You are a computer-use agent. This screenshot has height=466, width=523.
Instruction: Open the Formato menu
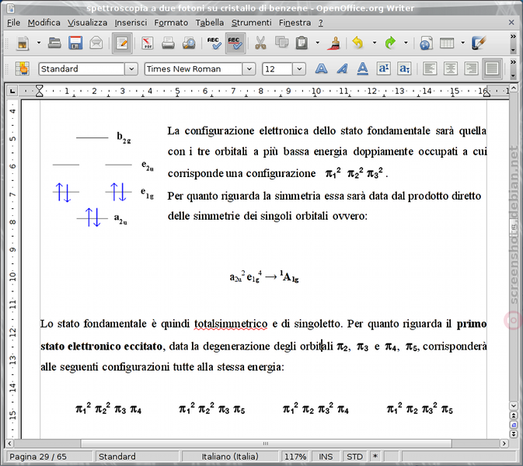click(171, 23)
